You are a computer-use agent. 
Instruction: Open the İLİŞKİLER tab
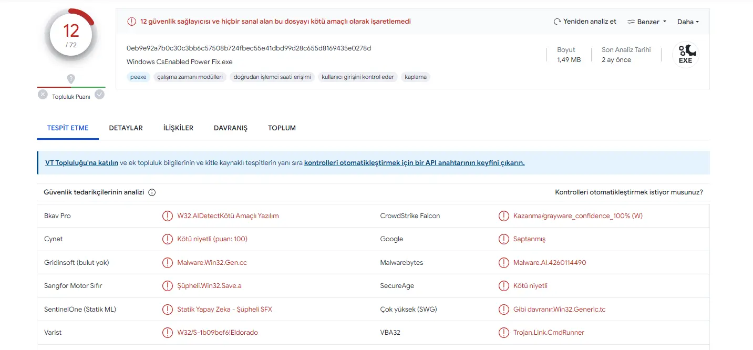click(x=178, y=128)
